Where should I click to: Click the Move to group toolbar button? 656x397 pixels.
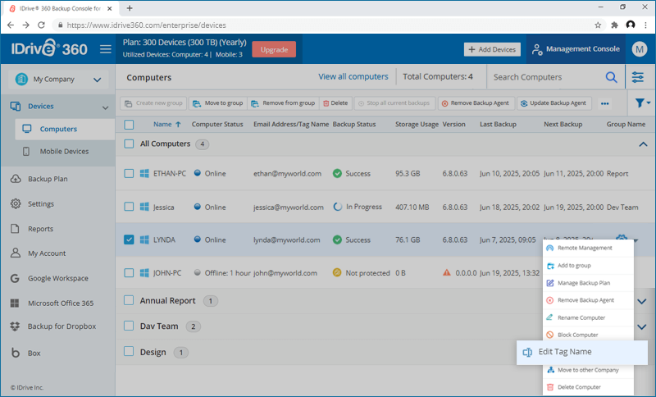(x=218, y=103)
